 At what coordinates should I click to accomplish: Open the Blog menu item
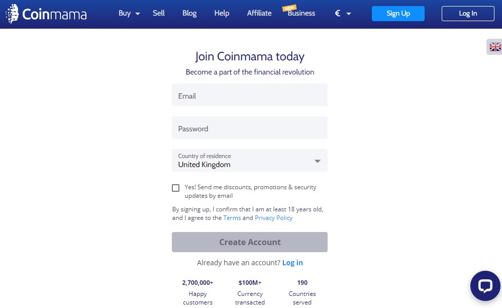click(189, 13)
